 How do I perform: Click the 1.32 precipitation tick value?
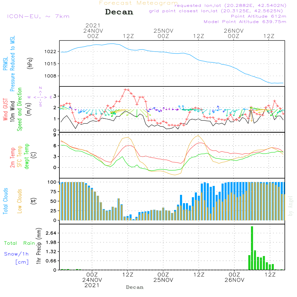[51, 252]
